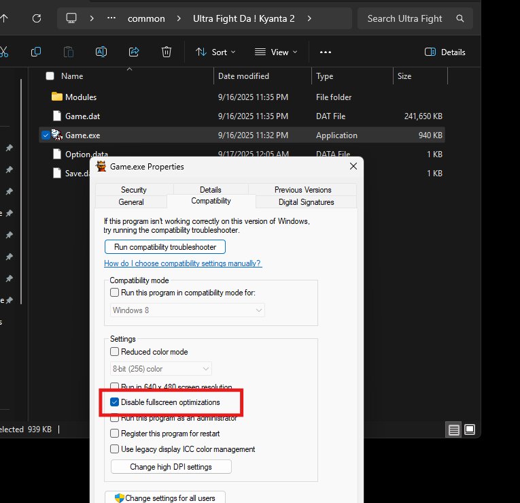Click Change settings for all users
This screenshot has width=520, height=503.
tap(165, 498)
